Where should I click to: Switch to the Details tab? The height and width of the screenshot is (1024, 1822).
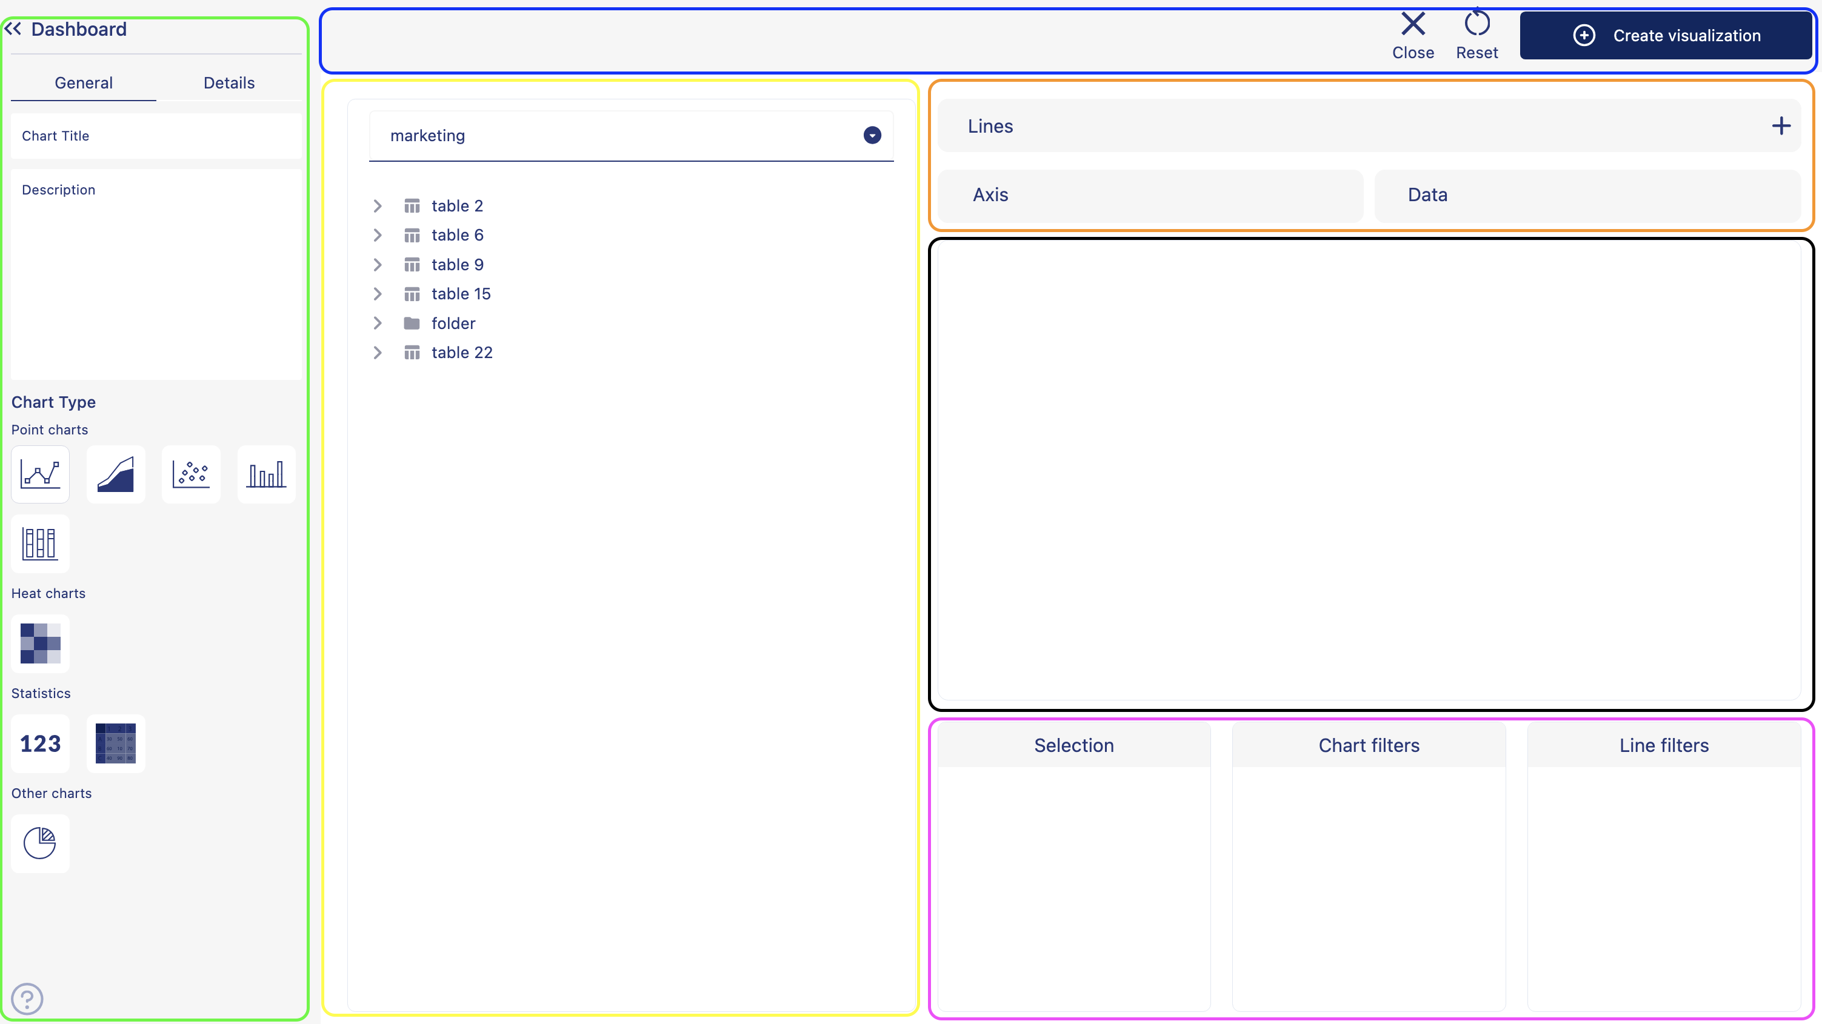click(x=229, y=82)
